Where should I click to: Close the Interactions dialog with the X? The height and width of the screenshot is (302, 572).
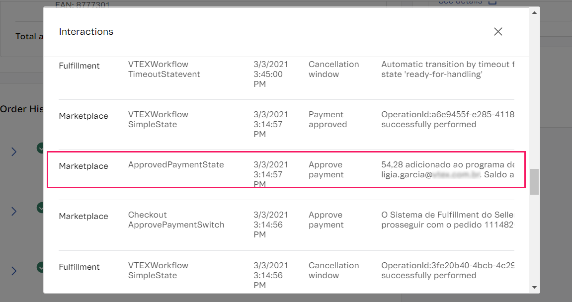(498, 32)
